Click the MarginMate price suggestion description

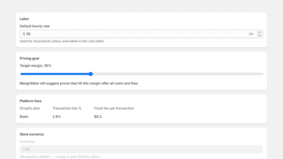pyautogui.click(x=79, y=84)
